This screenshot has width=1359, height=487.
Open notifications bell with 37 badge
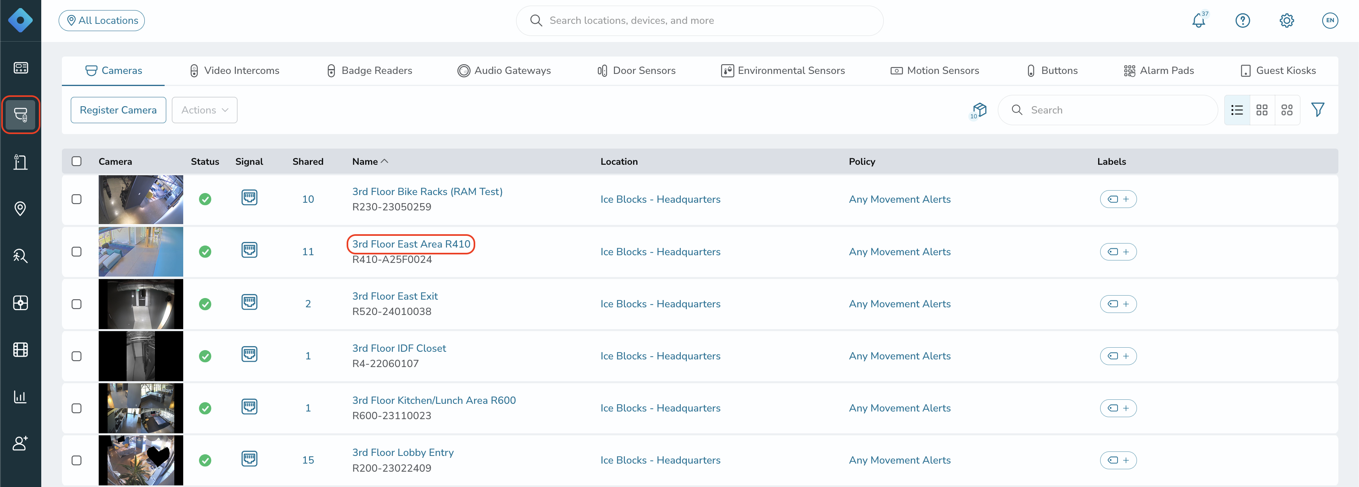click(x=1199, y=21)
